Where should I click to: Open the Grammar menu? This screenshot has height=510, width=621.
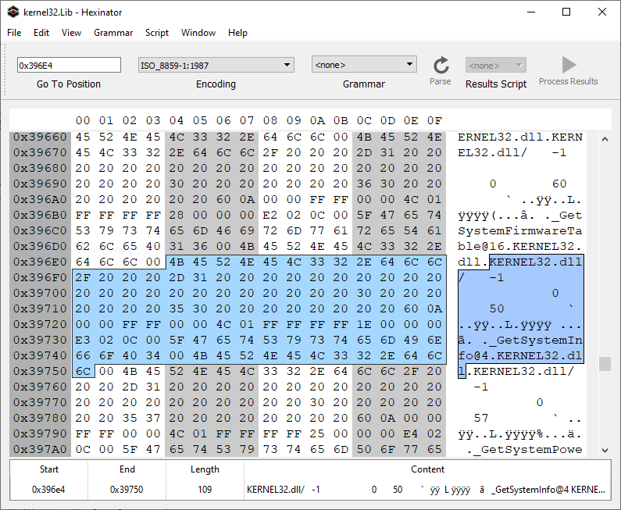(113, 33)
